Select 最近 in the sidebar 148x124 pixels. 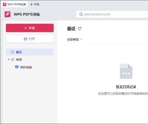point(30,52)
